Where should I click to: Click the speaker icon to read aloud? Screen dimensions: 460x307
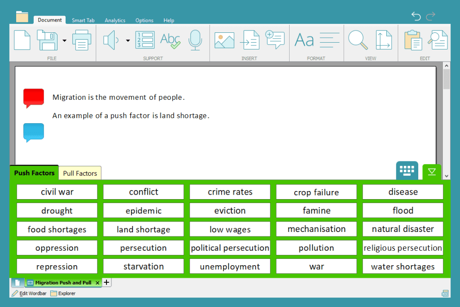point(111,40)
